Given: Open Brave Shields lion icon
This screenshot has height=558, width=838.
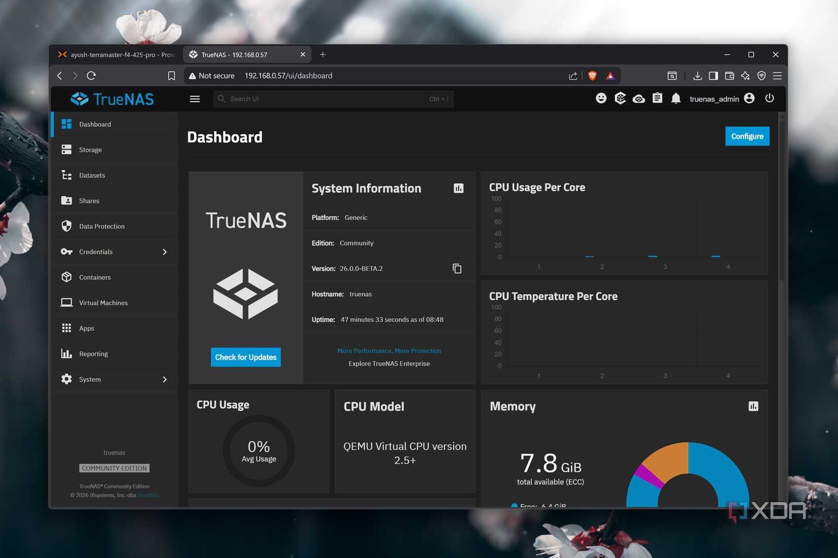Looking at the screenshot, I should coord(592,76).
